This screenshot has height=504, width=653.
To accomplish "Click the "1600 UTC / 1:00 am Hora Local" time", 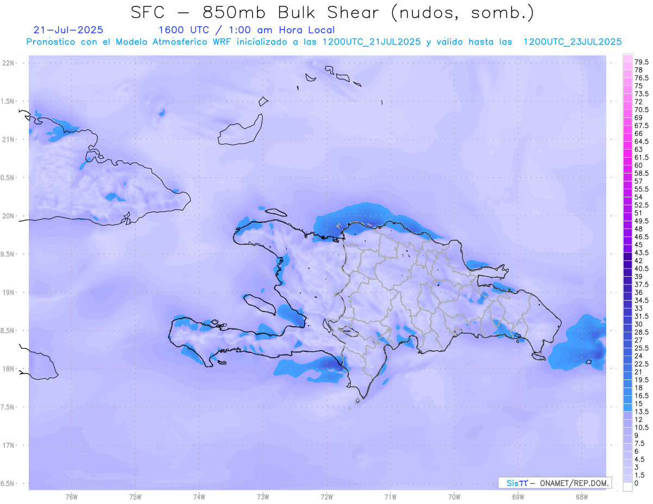I will pos(247,30).
